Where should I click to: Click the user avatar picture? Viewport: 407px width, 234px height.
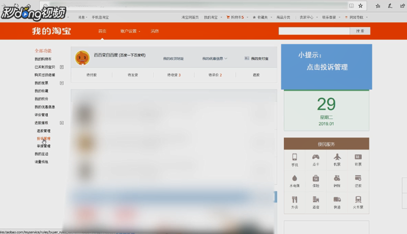click(82, 57)
